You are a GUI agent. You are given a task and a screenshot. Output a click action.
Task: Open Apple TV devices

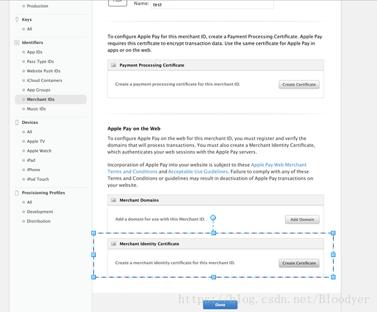[x=36, y=141]
